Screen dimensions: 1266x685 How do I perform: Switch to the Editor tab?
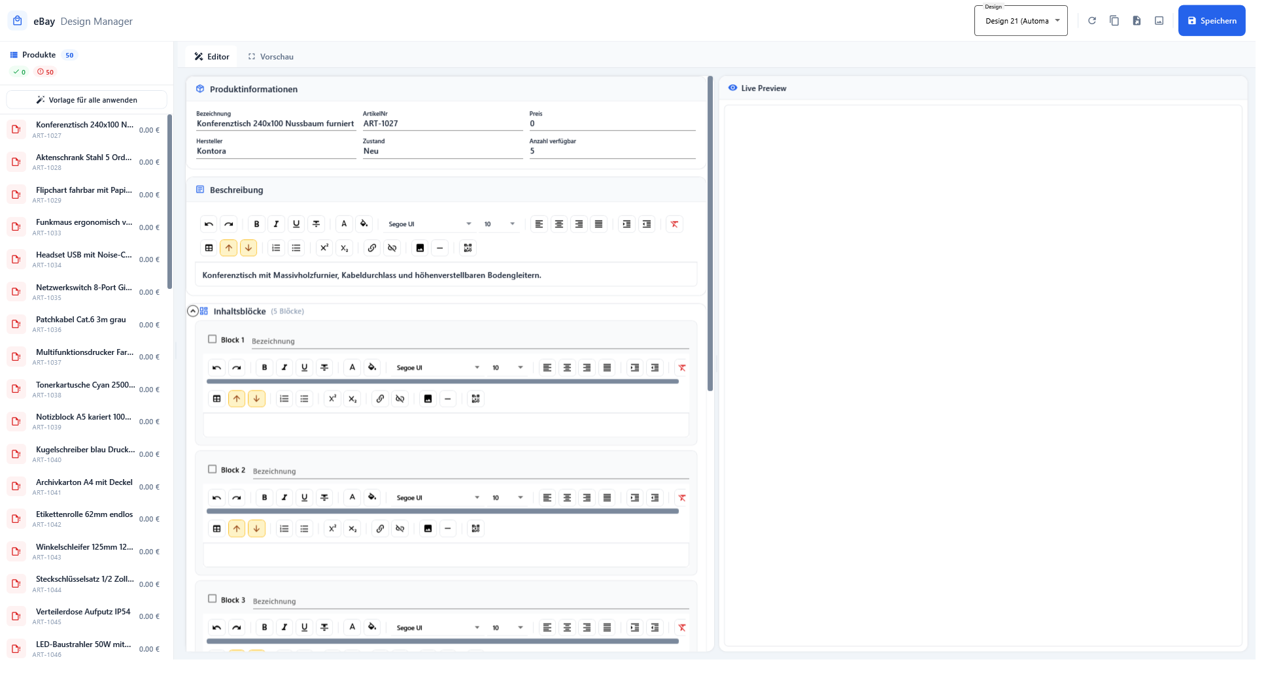[212, 57]
